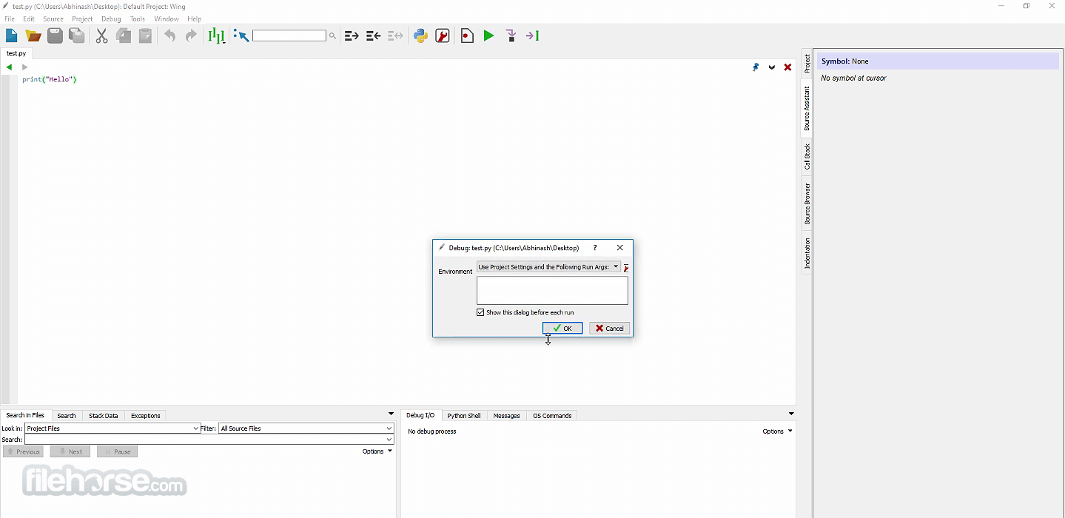Image resolution: width=1065 pixels, height=518 pixels.
Task: Open the File menu
Action: (x=10, y=18)
